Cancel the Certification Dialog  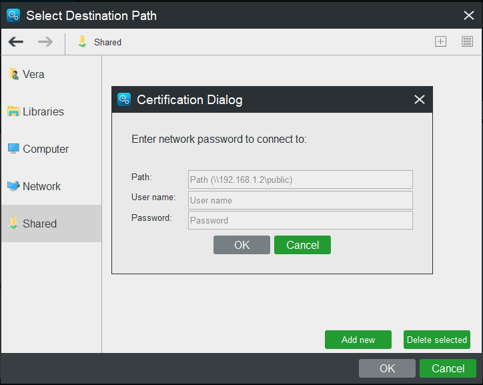pyautogui.click(x=302, y=245)
